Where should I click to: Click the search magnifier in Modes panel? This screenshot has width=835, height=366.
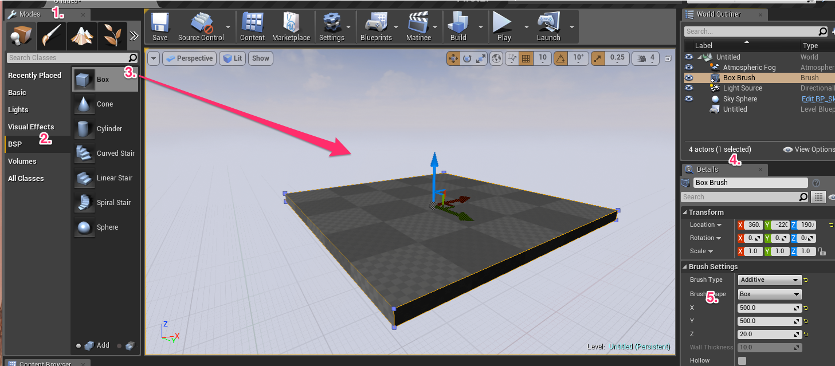(133, 58)
